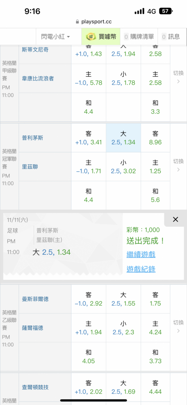Click the coin icon beside 買噱幣
Screen dimensions: 187x405
(x=91, y=37)
